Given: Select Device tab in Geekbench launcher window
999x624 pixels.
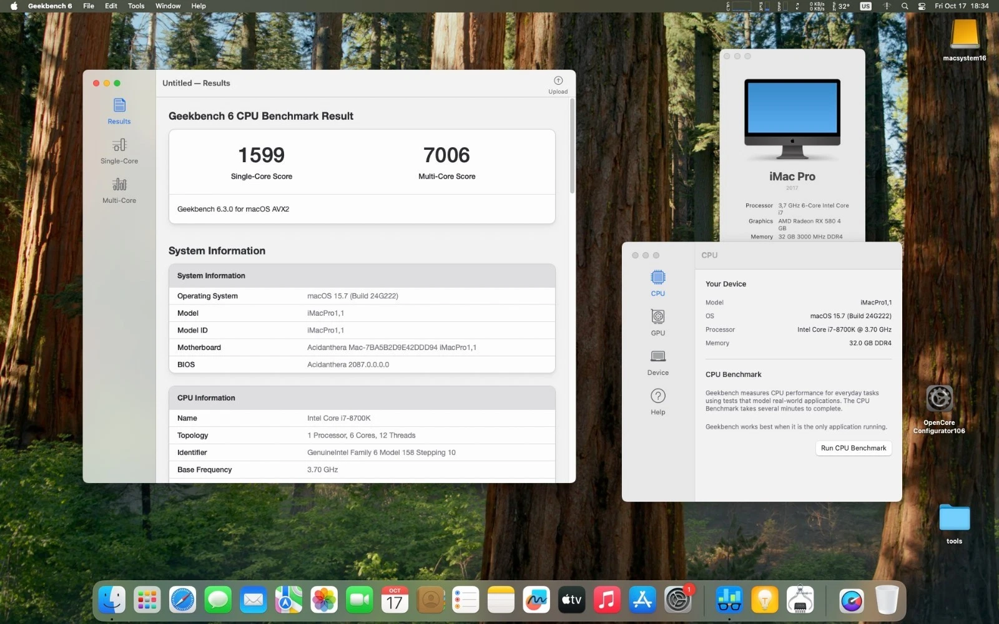Looking at the screenshot, I should click(x=658, y=362).
